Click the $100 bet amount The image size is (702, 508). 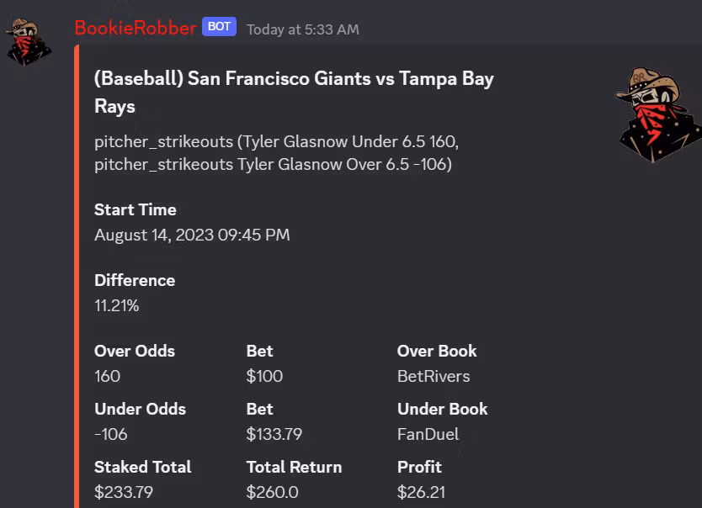(x=264, y=376)
